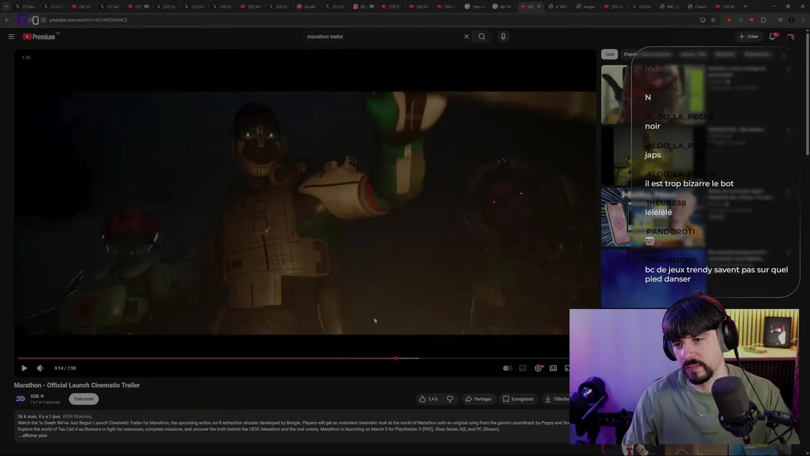
Task: Open the notifications bell
Action: (772, 37)
